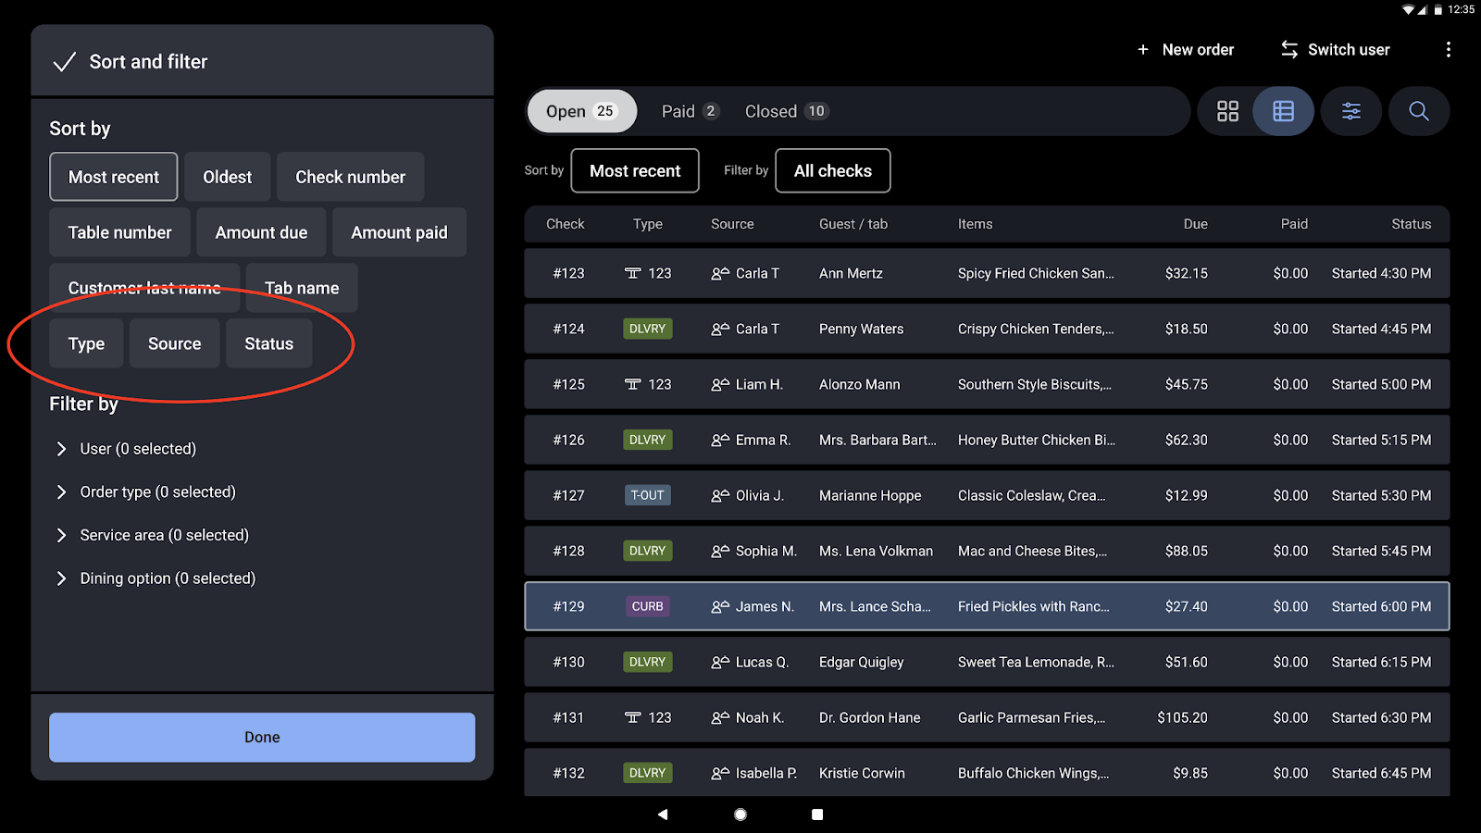Image resolution: width=1481 pixels, height=833 pixels.
Task: Switch to grid view of checks
Action: pyautogui.click(x=1227, y=111)
